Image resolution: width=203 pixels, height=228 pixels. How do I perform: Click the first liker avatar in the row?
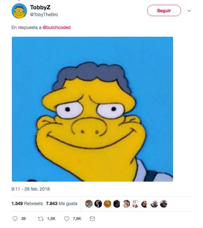[89, 204]
